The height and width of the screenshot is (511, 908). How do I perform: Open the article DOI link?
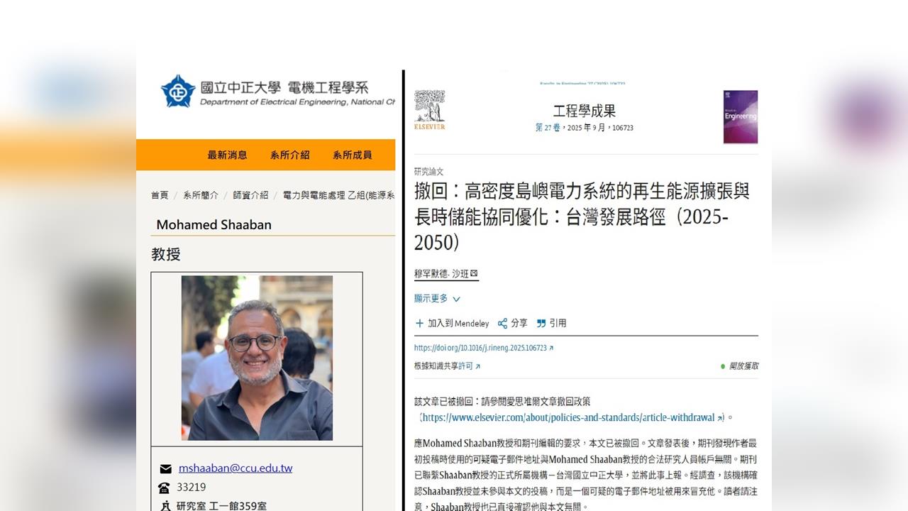tap(480, 348)
